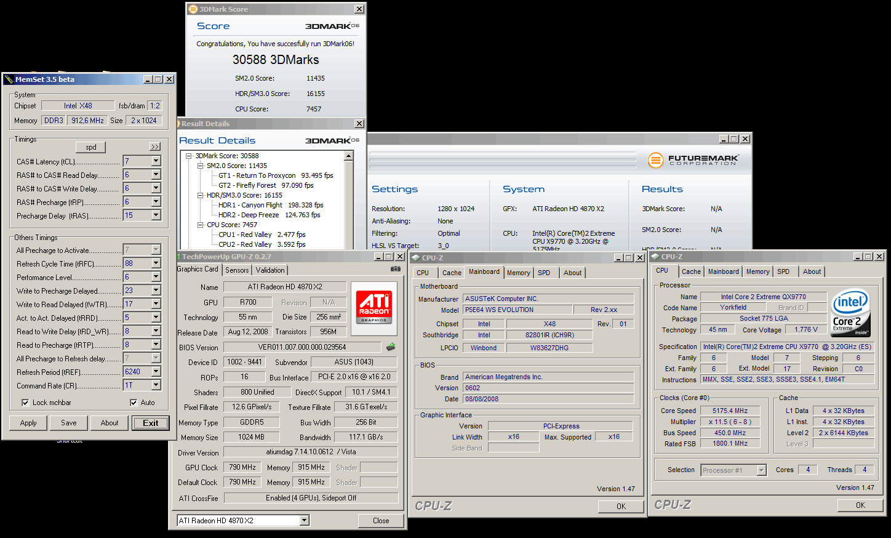Click the BIOS save icon in GPU-Z
Screen dimensions: 891x538
[x=391, y=347]
